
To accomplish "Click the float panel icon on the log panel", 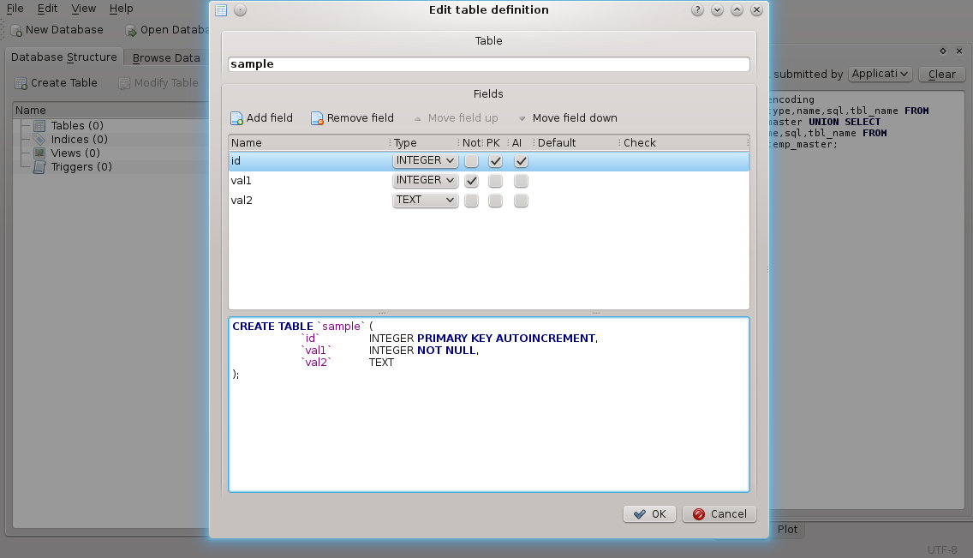I will pyautogui.click(x=942, y=51).
